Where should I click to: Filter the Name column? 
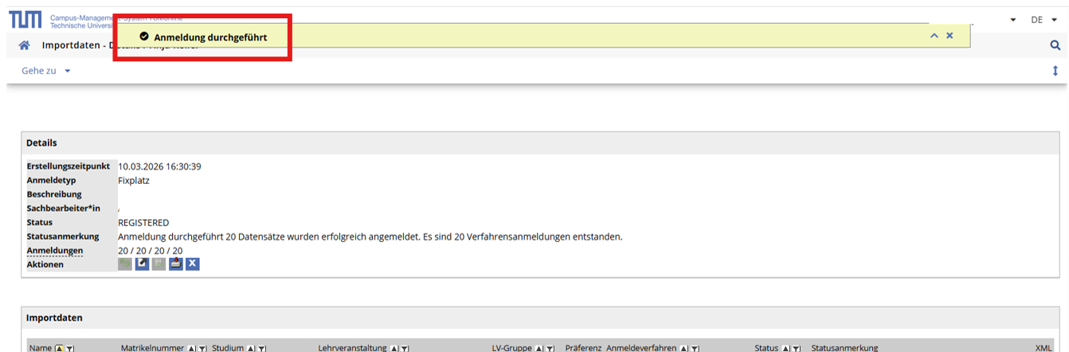70,349
